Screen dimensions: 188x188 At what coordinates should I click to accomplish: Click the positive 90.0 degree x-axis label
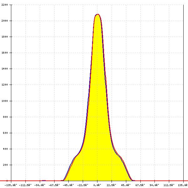tap(154, 185)
